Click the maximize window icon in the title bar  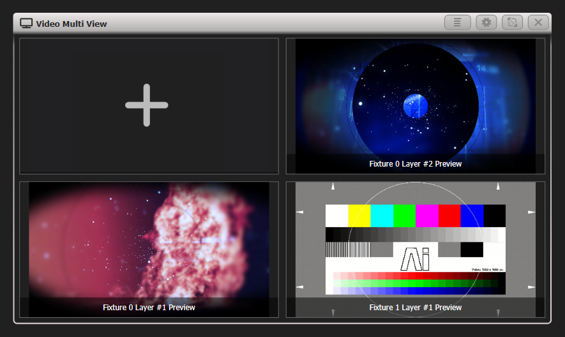coord(512,22)
